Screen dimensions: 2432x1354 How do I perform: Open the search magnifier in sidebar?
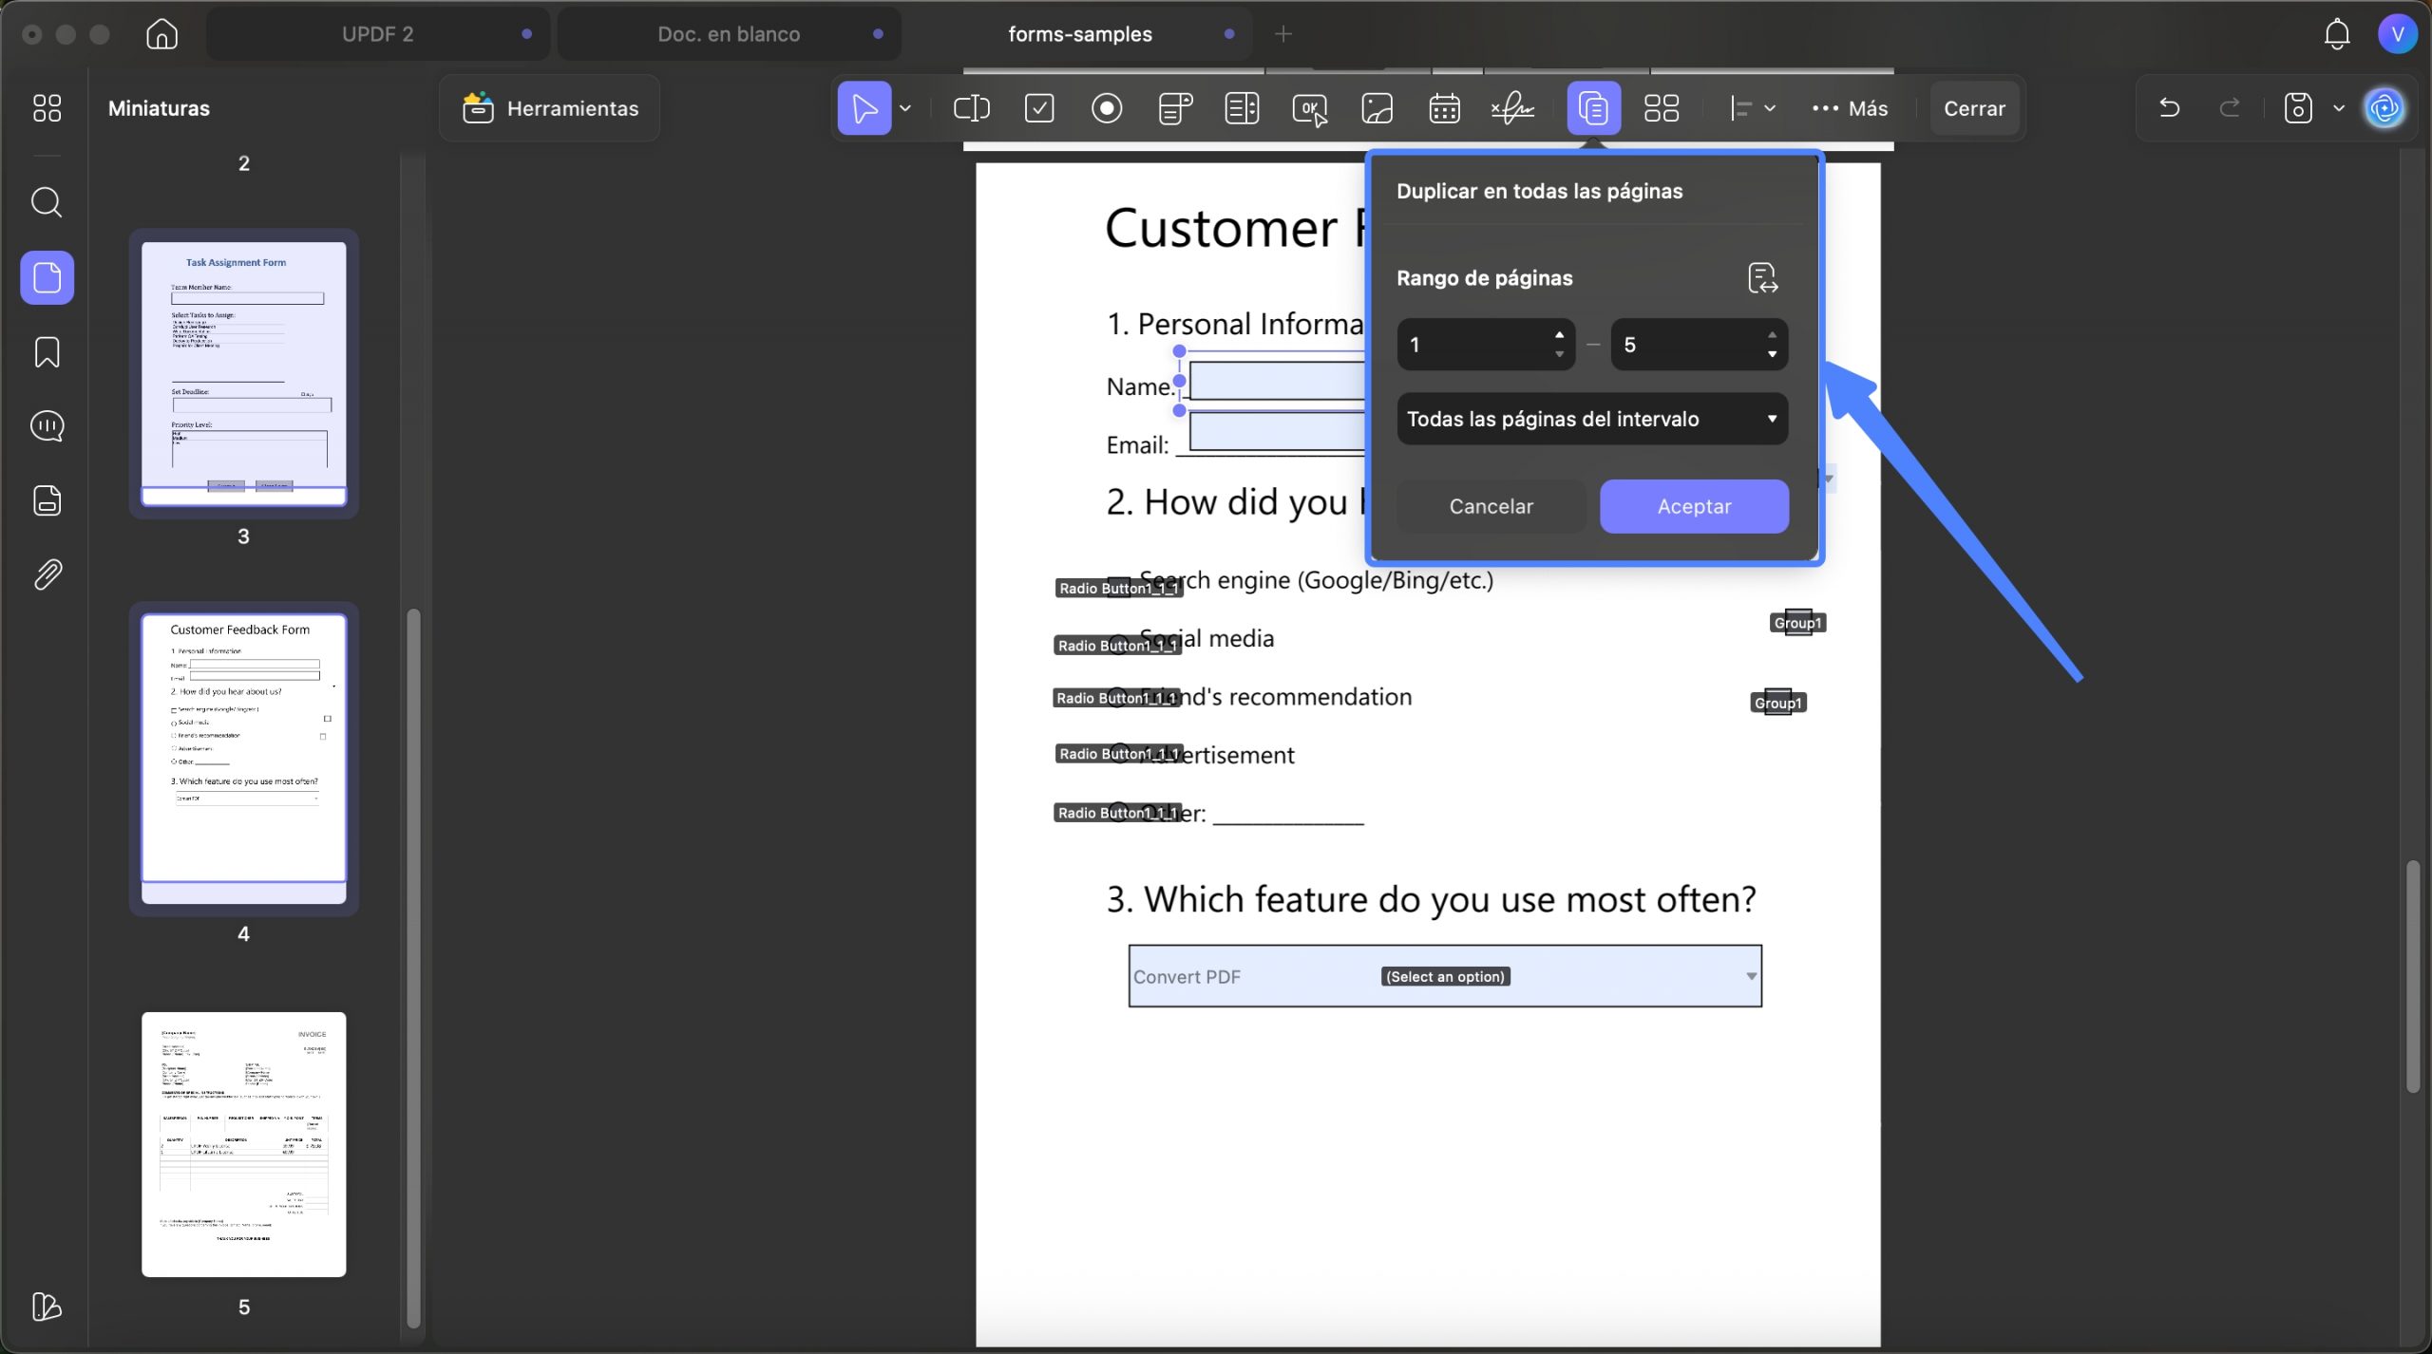pyautogui.click(x=47, y=202)
